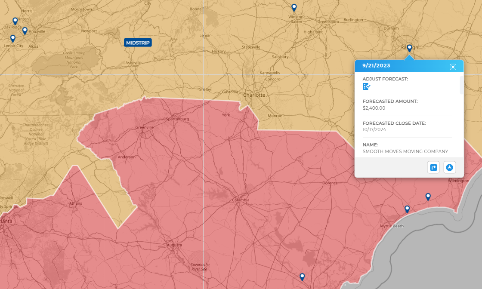Screen dimensions: 482x289
Task: Click the Smooth Moves Moving Company name
Action: tap(405, 151)
